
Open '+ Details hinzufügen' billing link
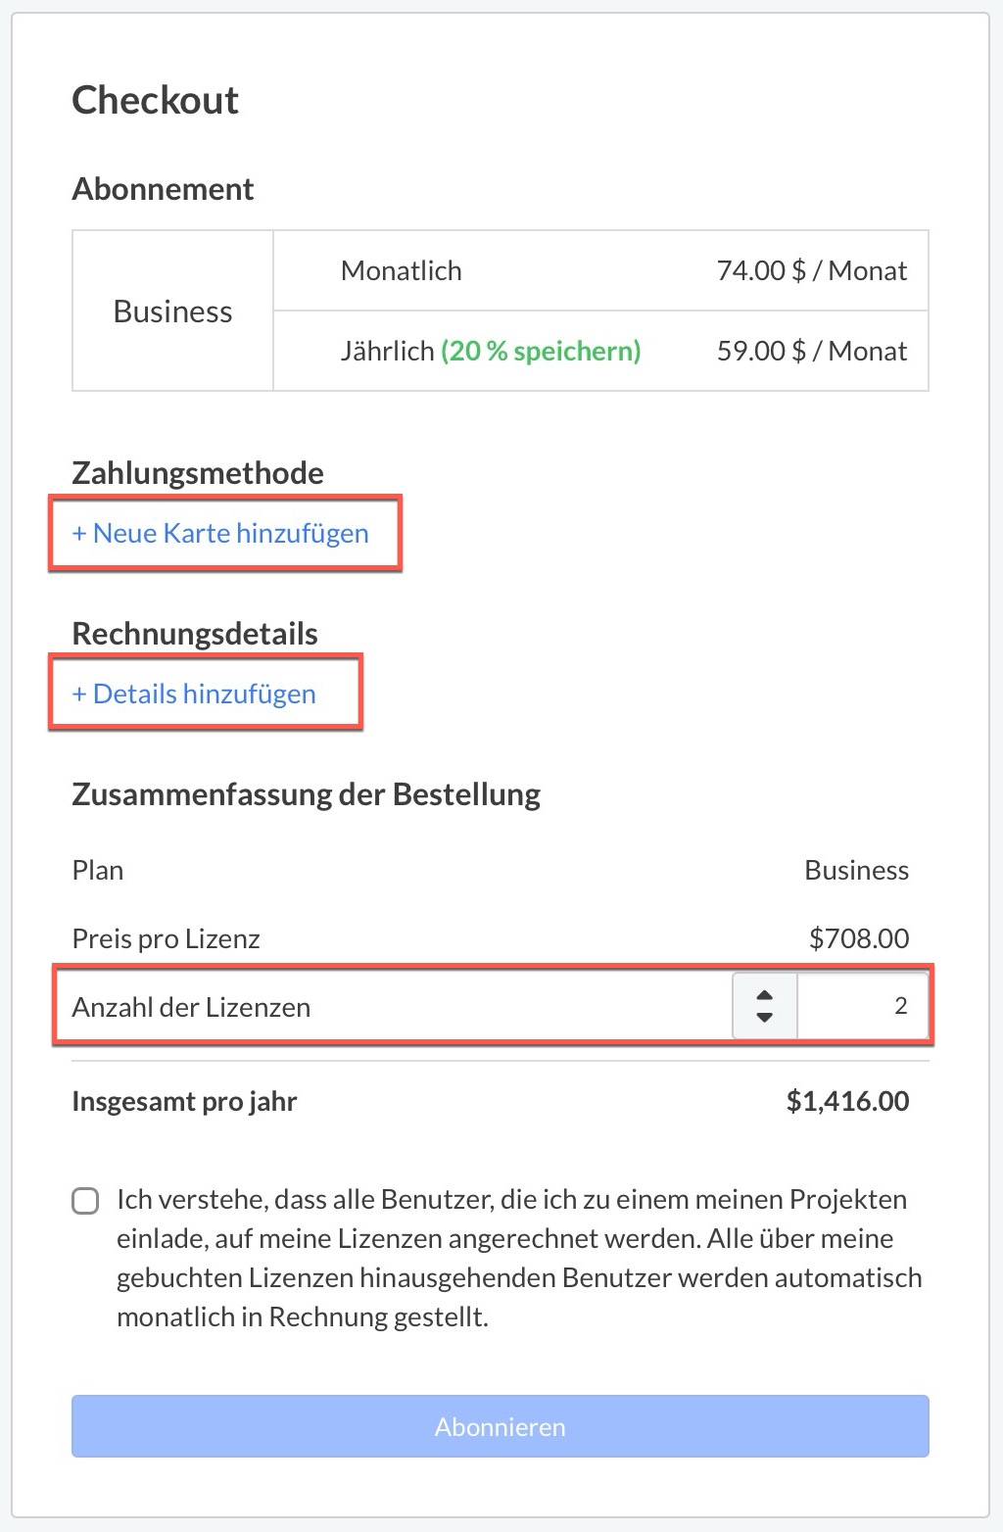[194, 694]
